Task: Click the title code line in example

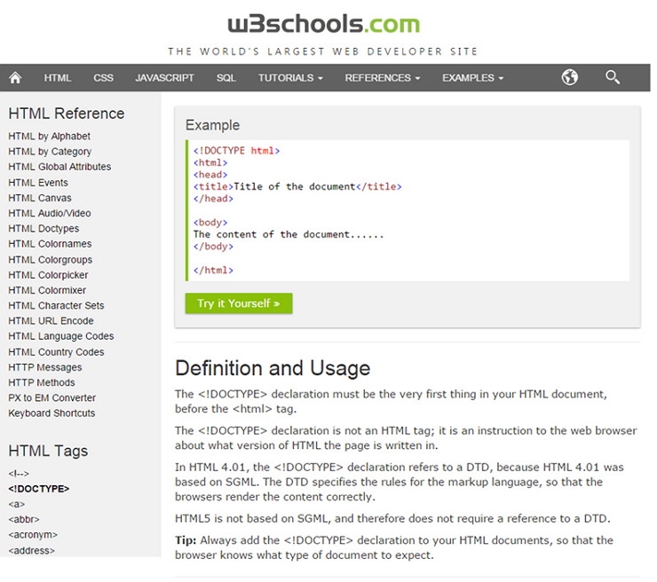Action: 297,186
